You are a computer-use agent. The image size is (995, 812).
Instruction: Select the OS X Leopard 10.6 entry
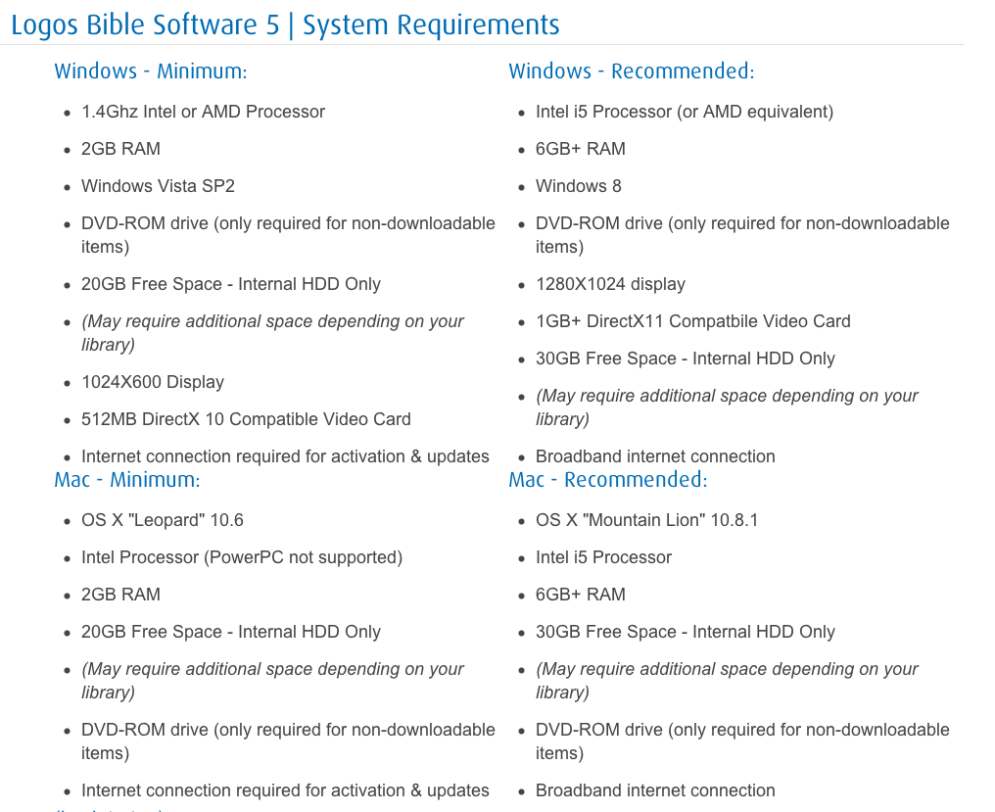coord(163,520)
